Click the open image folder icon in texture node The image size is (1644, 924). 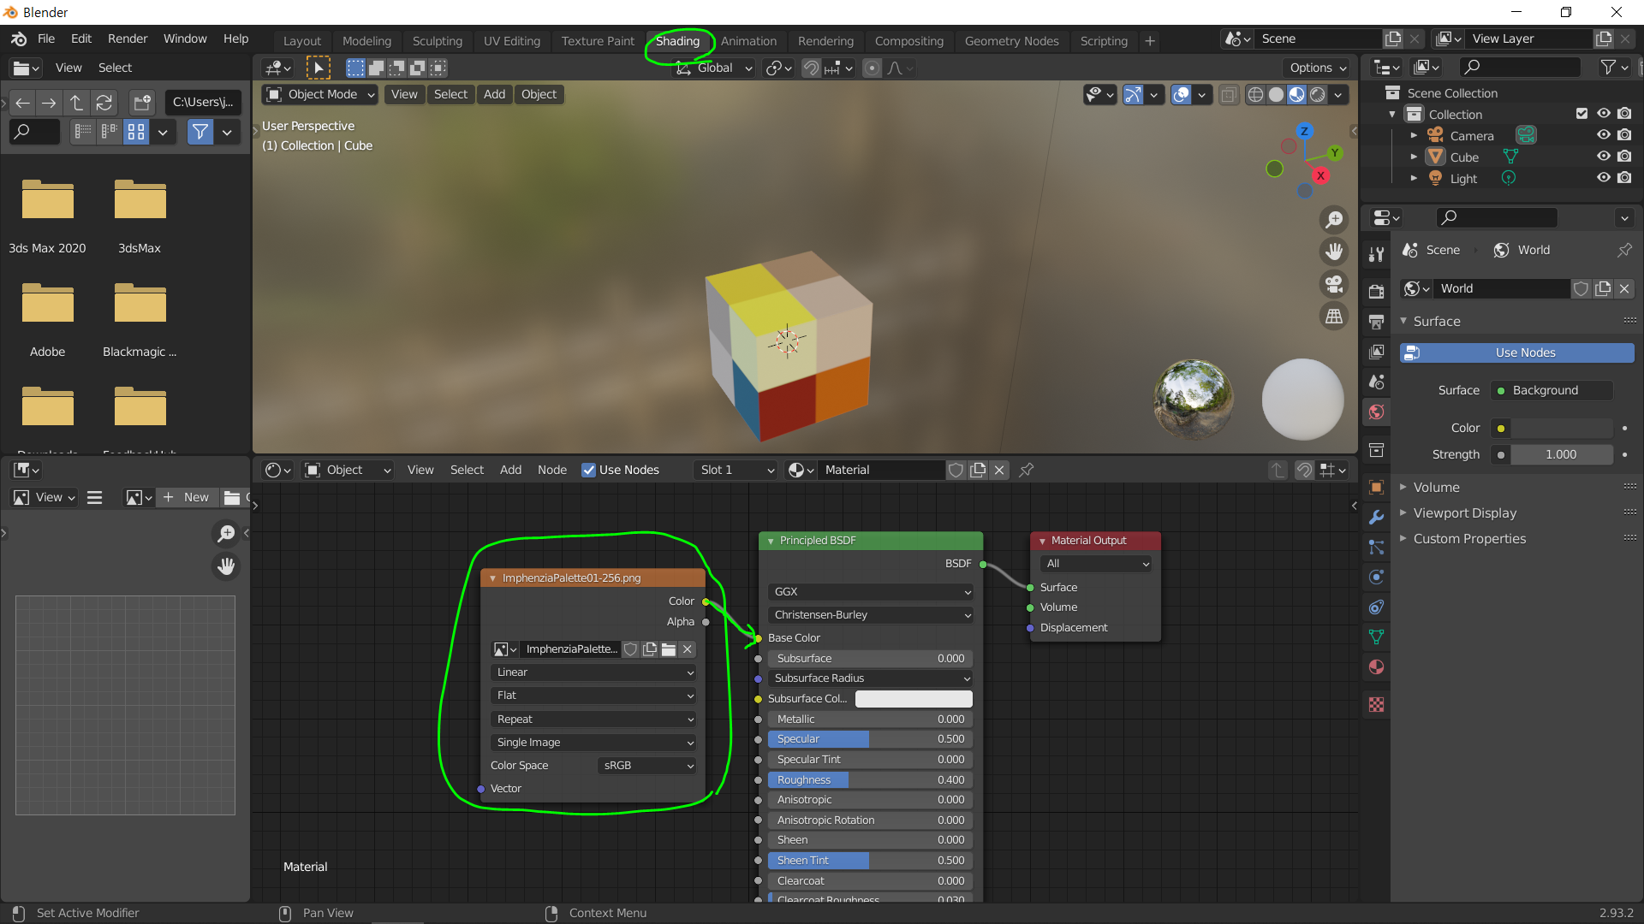669,649
